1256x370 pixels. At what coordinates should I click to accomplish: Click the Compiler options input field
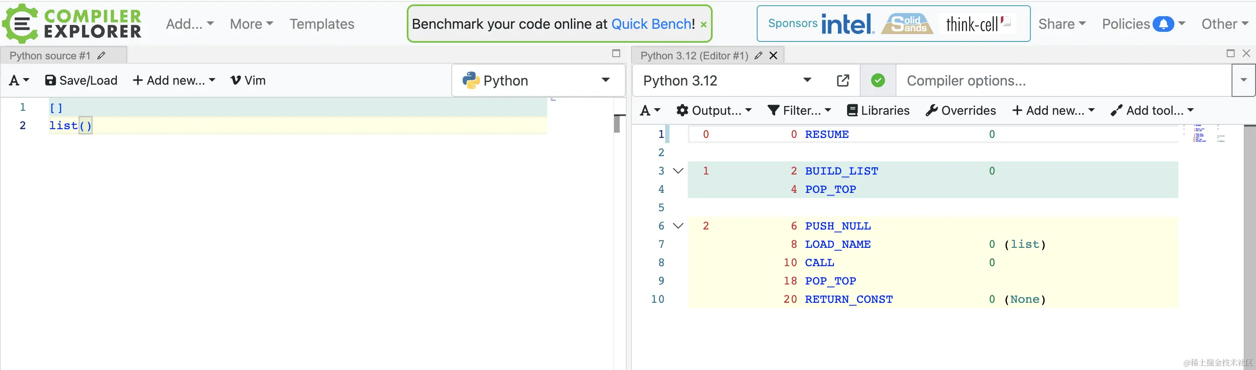[1063, 80]
